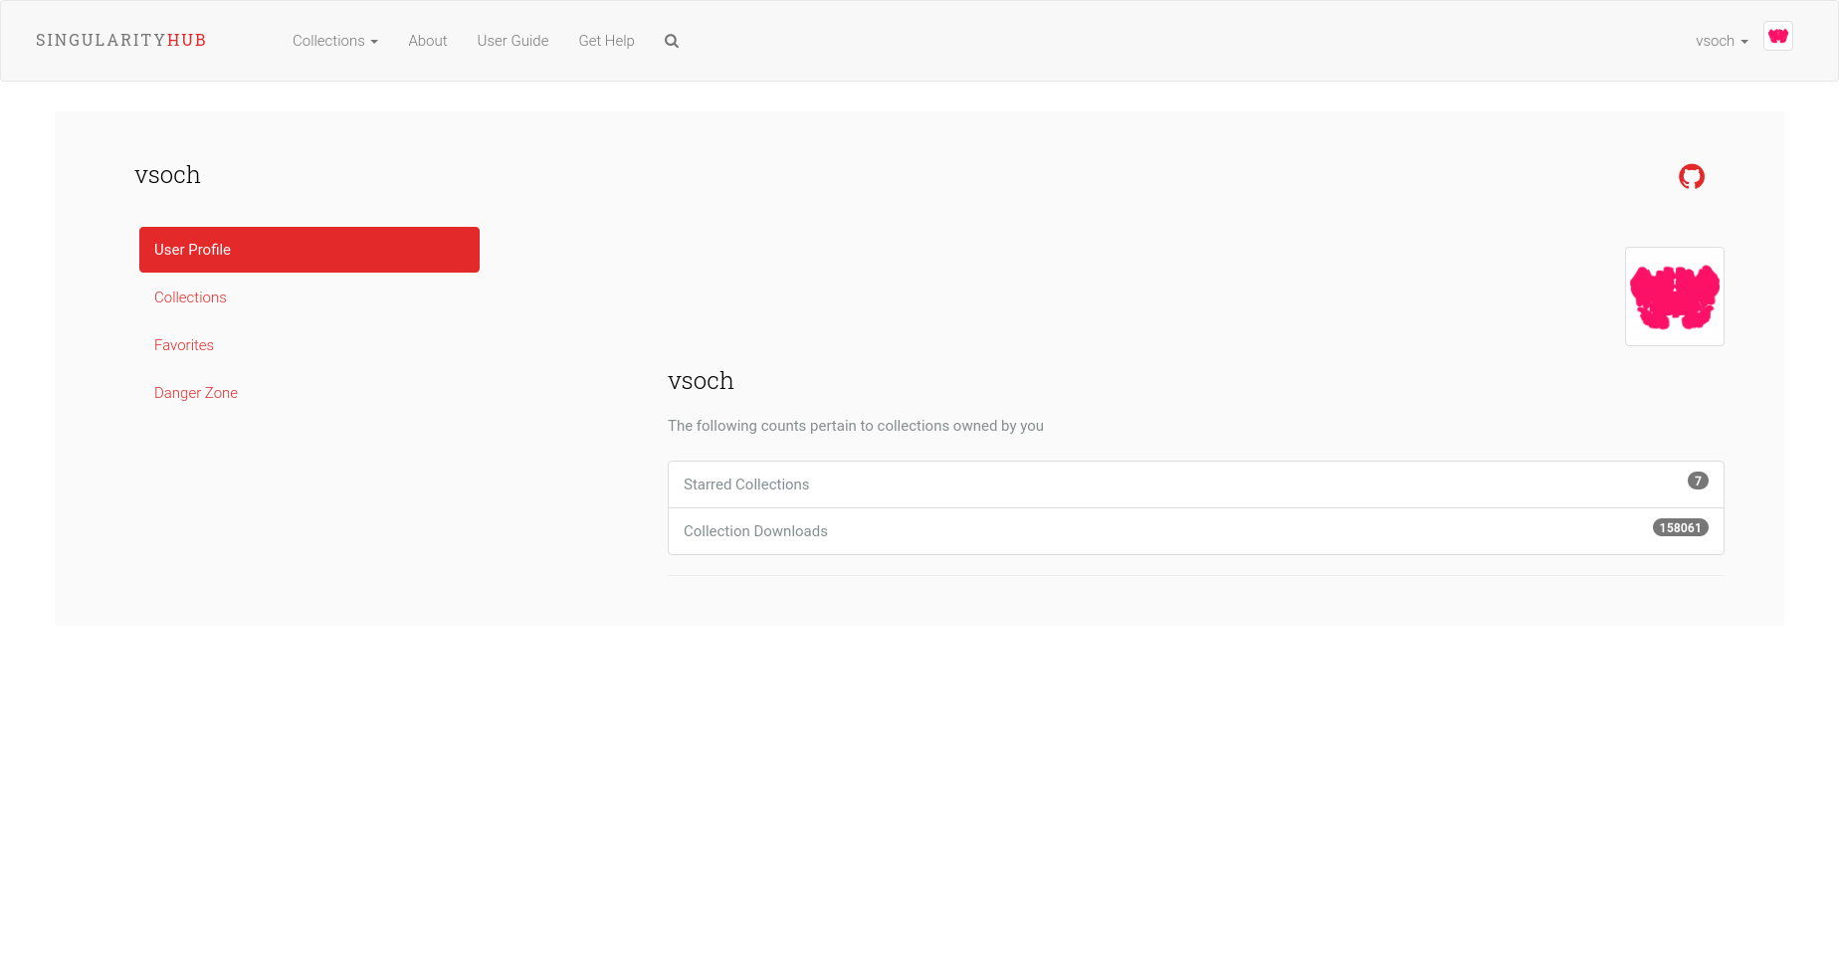Click the vsoch heading under the avatar

(x=701, y=381)
